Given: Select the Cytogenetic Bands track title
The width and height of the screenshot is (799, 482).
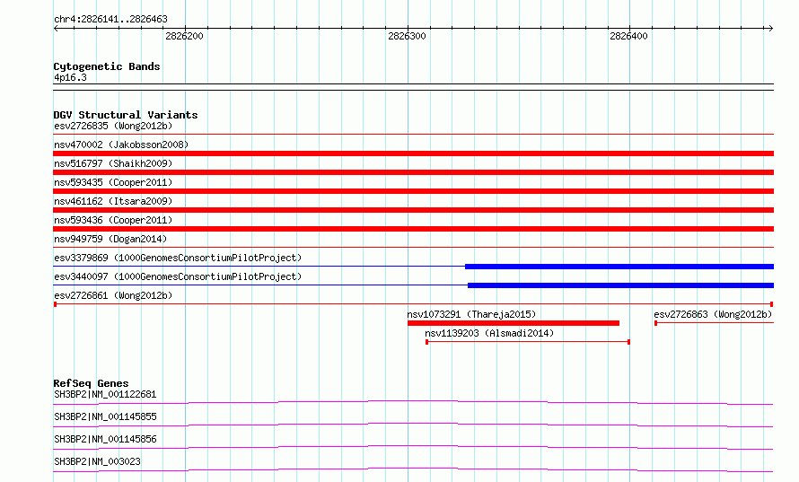Looking at the screenshot, I should point(107,66).
